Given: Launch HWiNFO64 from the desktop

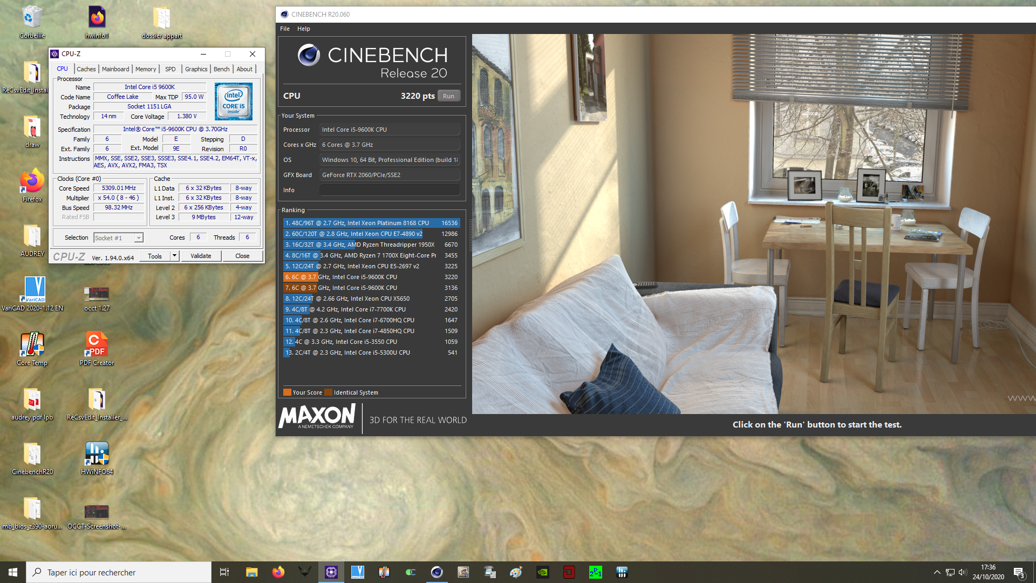Looking at the screenshot, I should 97,458.
